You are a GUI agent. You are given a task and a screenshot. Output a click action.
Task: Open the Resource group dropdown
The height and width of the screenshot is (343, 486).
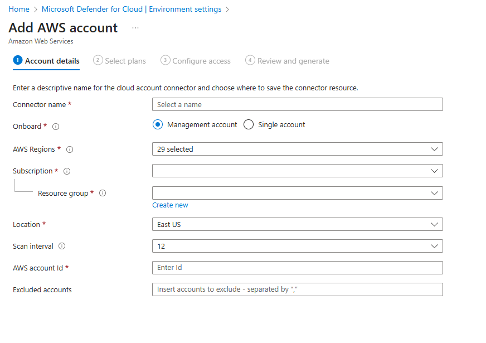click(297, 193)
